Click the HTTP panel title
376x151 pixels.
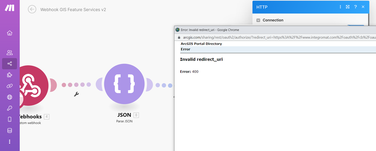[262, 7]
